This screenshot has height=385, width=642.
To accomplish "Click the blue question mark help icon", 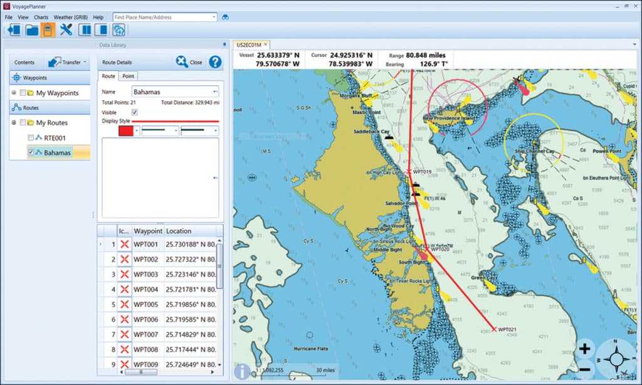I will pyautogui.click(x=215, y=62).
